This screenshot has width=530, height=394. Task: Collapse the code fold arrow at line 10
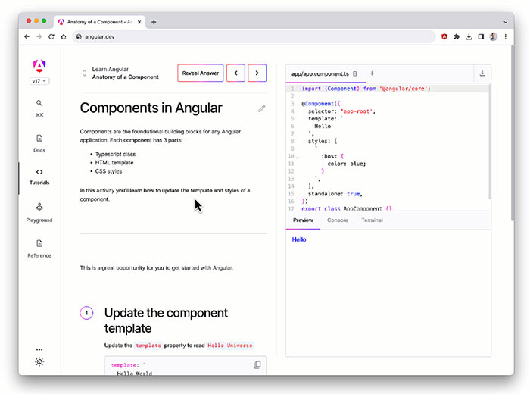[x=298, y=157]
